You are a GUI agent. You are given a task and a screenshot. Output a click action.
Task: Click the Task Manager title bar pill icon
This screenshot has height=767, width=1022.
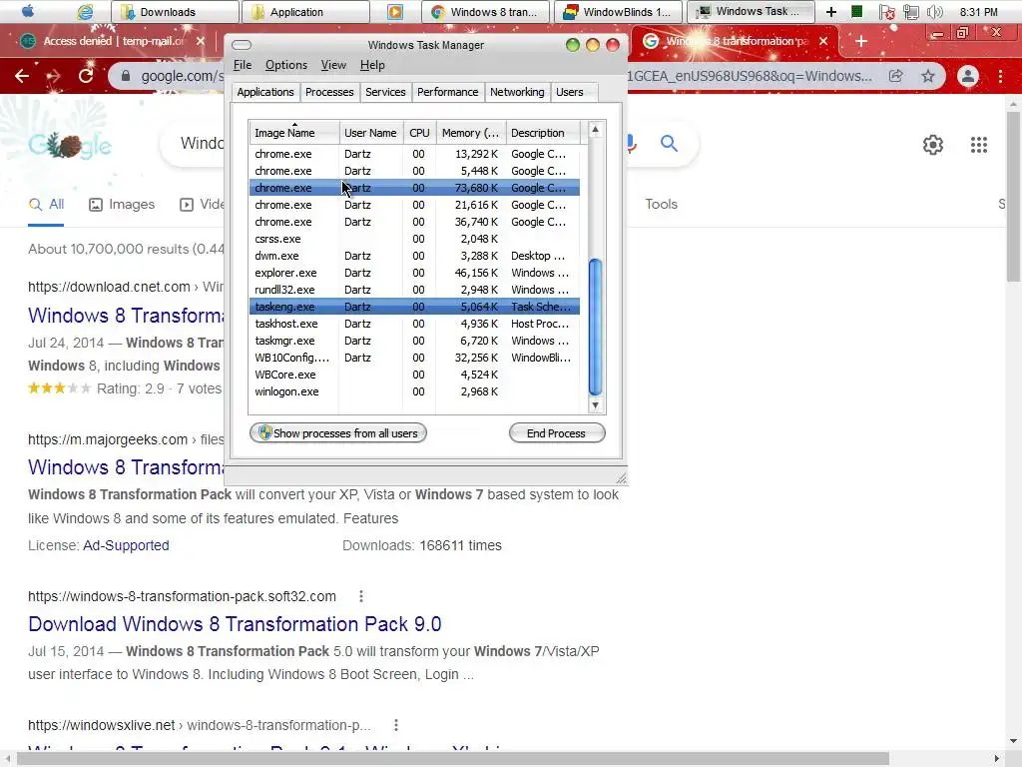242,45
